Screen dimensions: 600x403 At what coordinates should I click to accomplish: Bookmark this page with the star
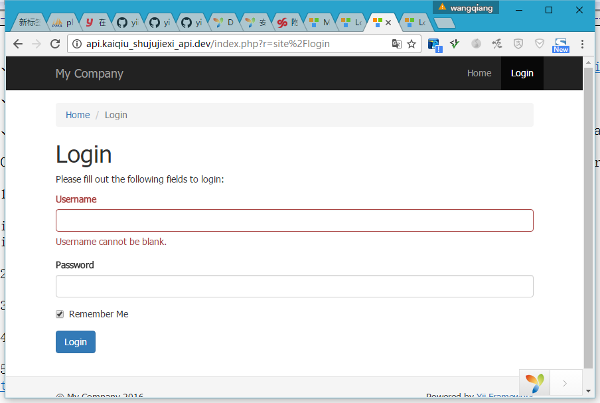[412, 44]
